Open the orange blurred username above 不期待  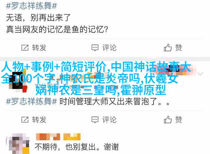click(x=58, y=137)
